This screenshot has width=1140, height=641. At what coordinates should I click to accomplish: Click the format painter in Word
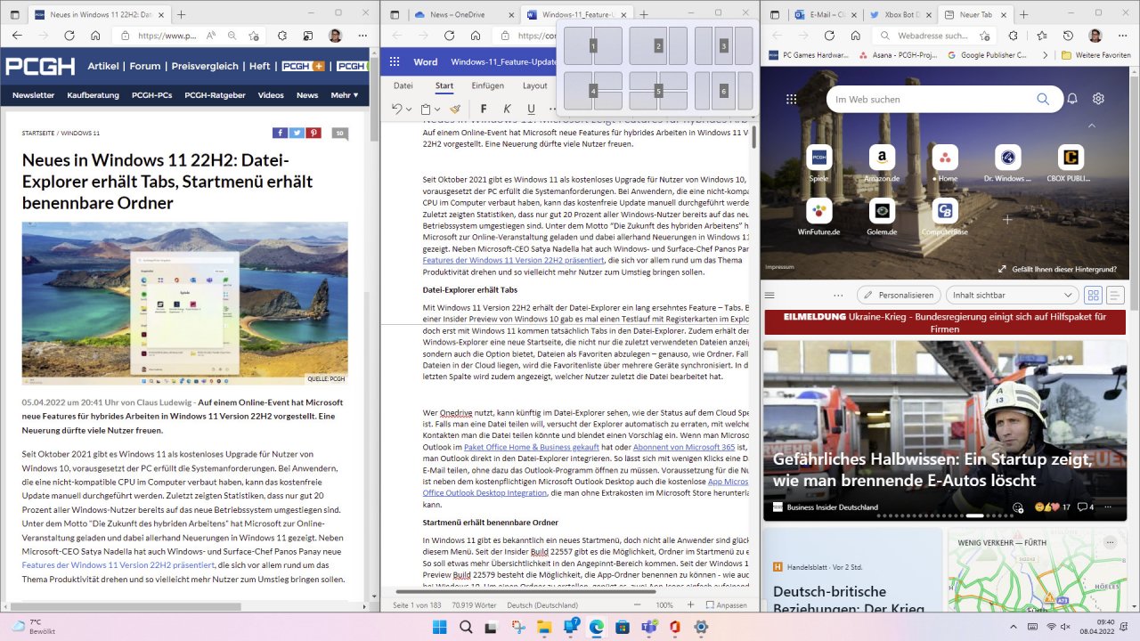[x=455, y=109]
